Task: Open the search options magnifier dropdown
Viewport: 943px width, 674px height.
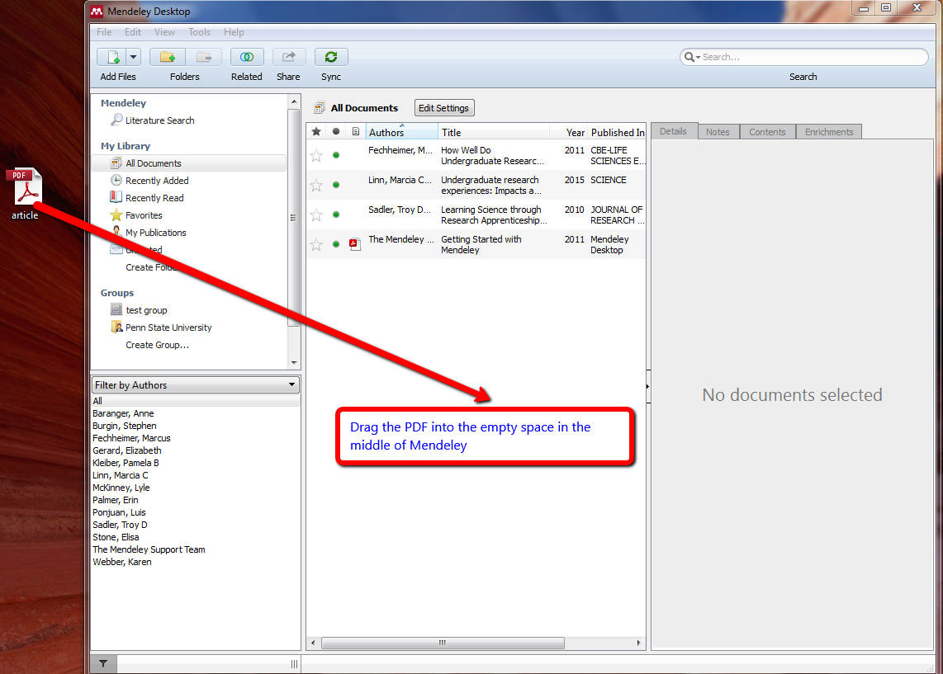Action: [x=692, y=57]
